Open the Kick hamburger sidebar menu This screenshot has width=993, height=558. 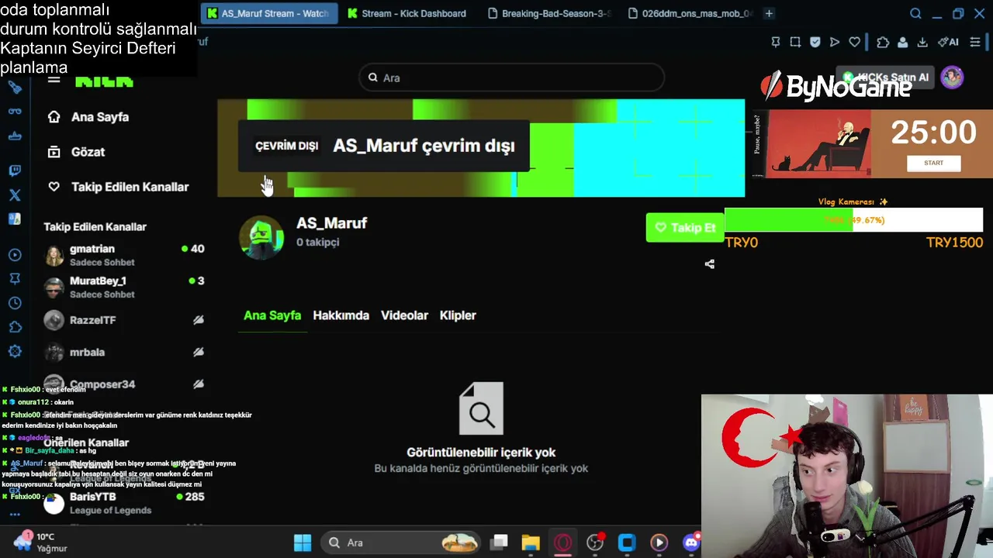(x=54, y=79)
